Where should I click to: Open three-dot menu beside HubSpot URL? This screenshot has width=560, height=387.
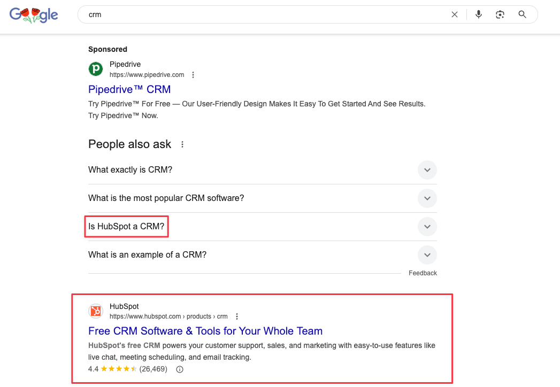(x=237, y=316)
